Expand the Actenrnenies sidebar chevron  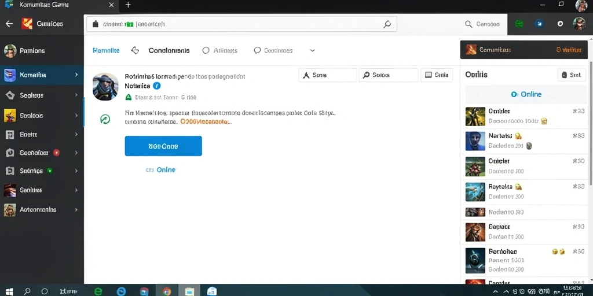[76, 209]
